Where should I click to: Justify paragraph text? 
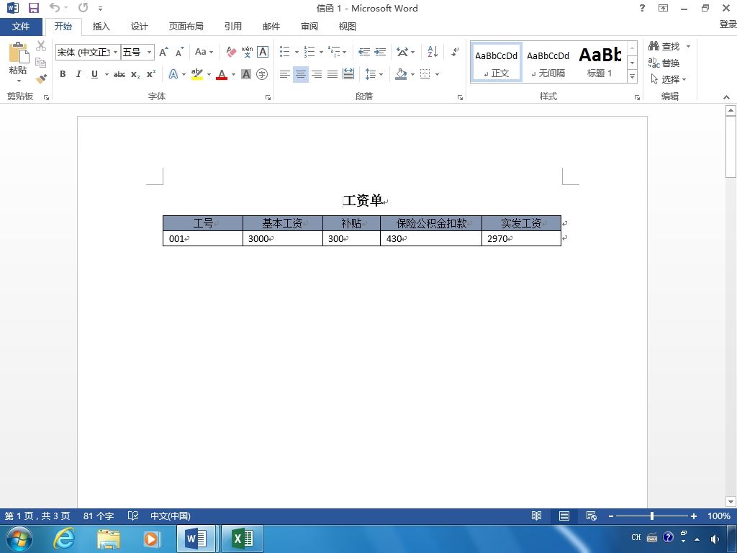click(x=333, y=74)
